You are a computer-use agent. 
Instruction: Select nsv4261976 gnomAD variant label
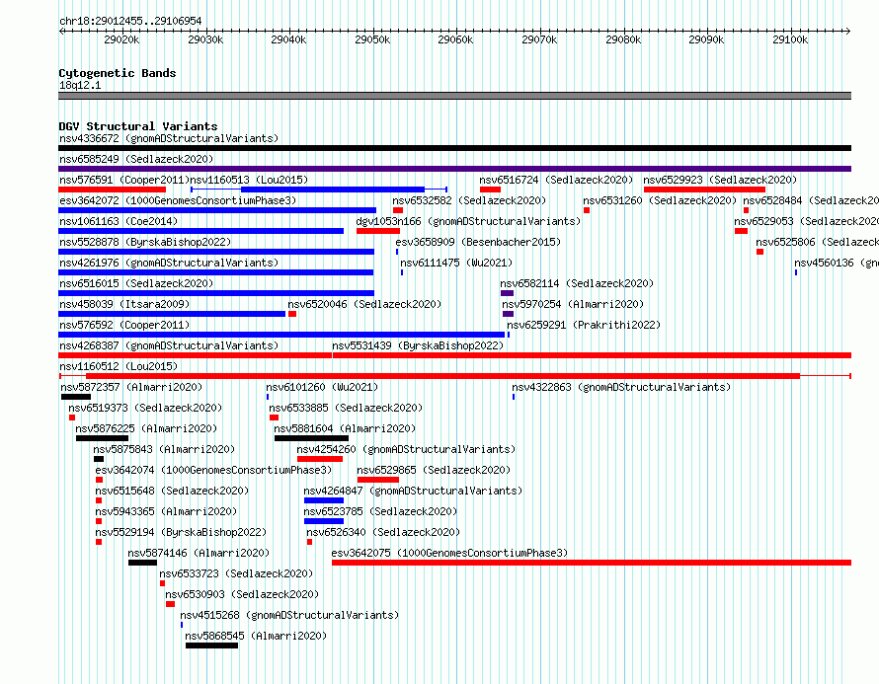coord(169,263)
